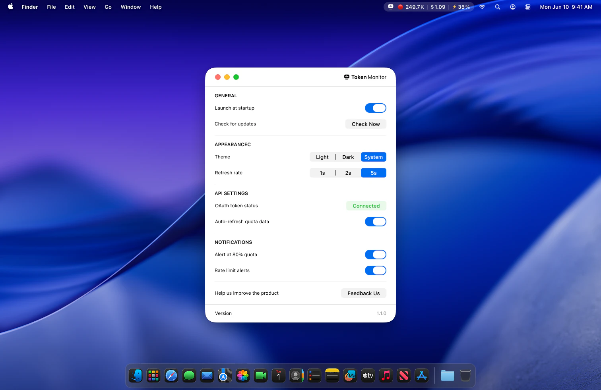Click the Feedback Us button

[x=363, y=293]
